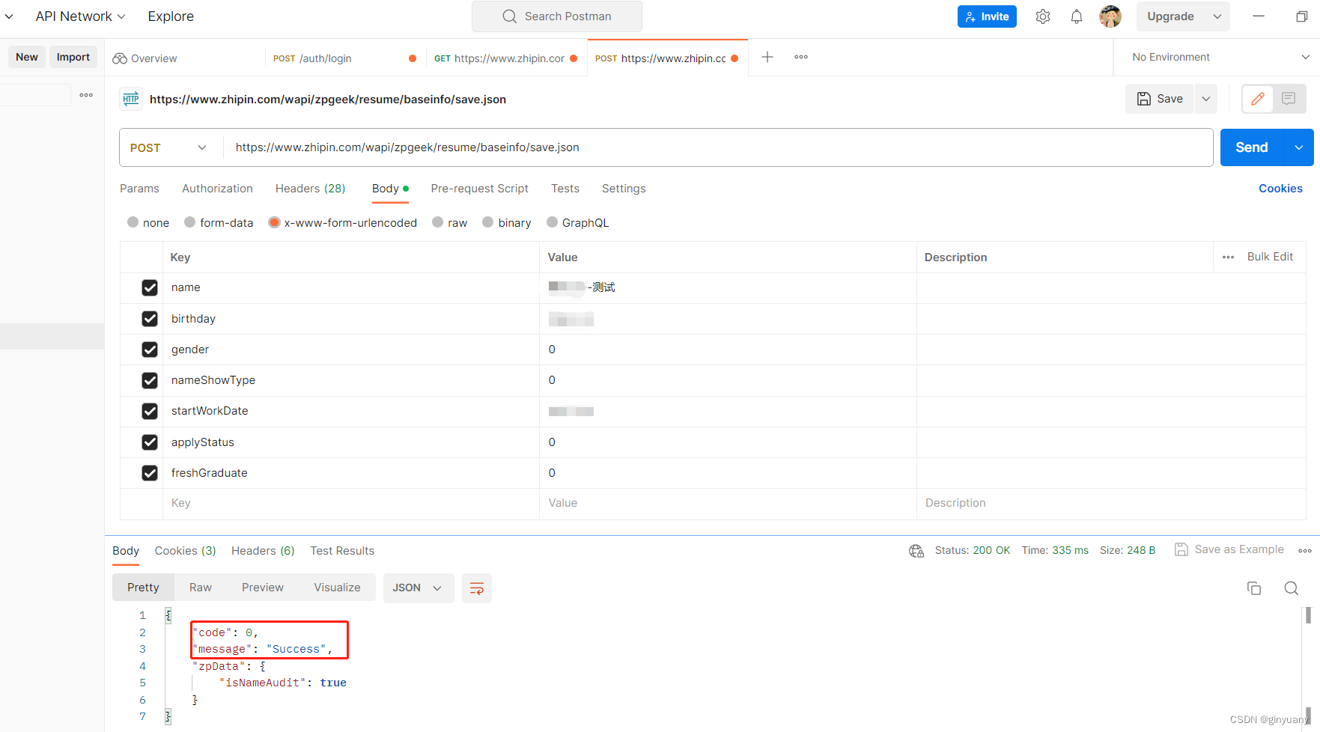Switch response view to Raw
The image size is (1320, 732).
(201, 588)
